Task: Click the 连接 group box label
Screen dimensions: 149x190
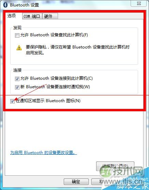Action: (x=17, y=70)
